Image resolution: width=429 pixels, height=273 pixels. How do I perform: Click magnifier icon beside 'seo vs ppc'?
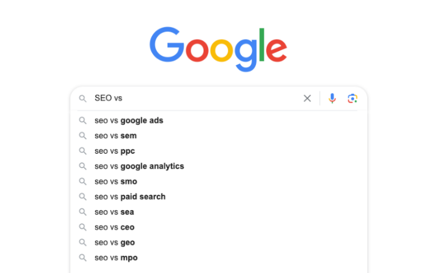tap(83, 151)
